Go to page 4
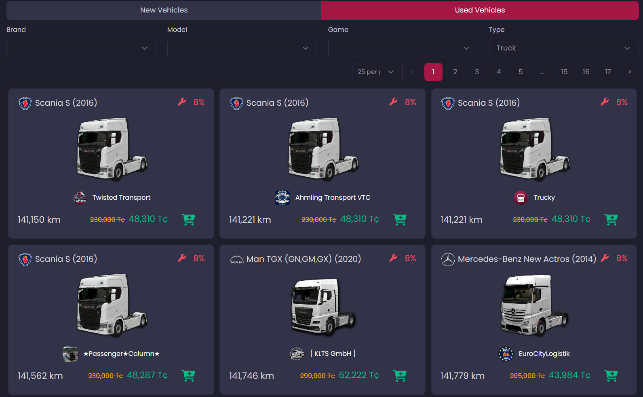 pos(499,72)
